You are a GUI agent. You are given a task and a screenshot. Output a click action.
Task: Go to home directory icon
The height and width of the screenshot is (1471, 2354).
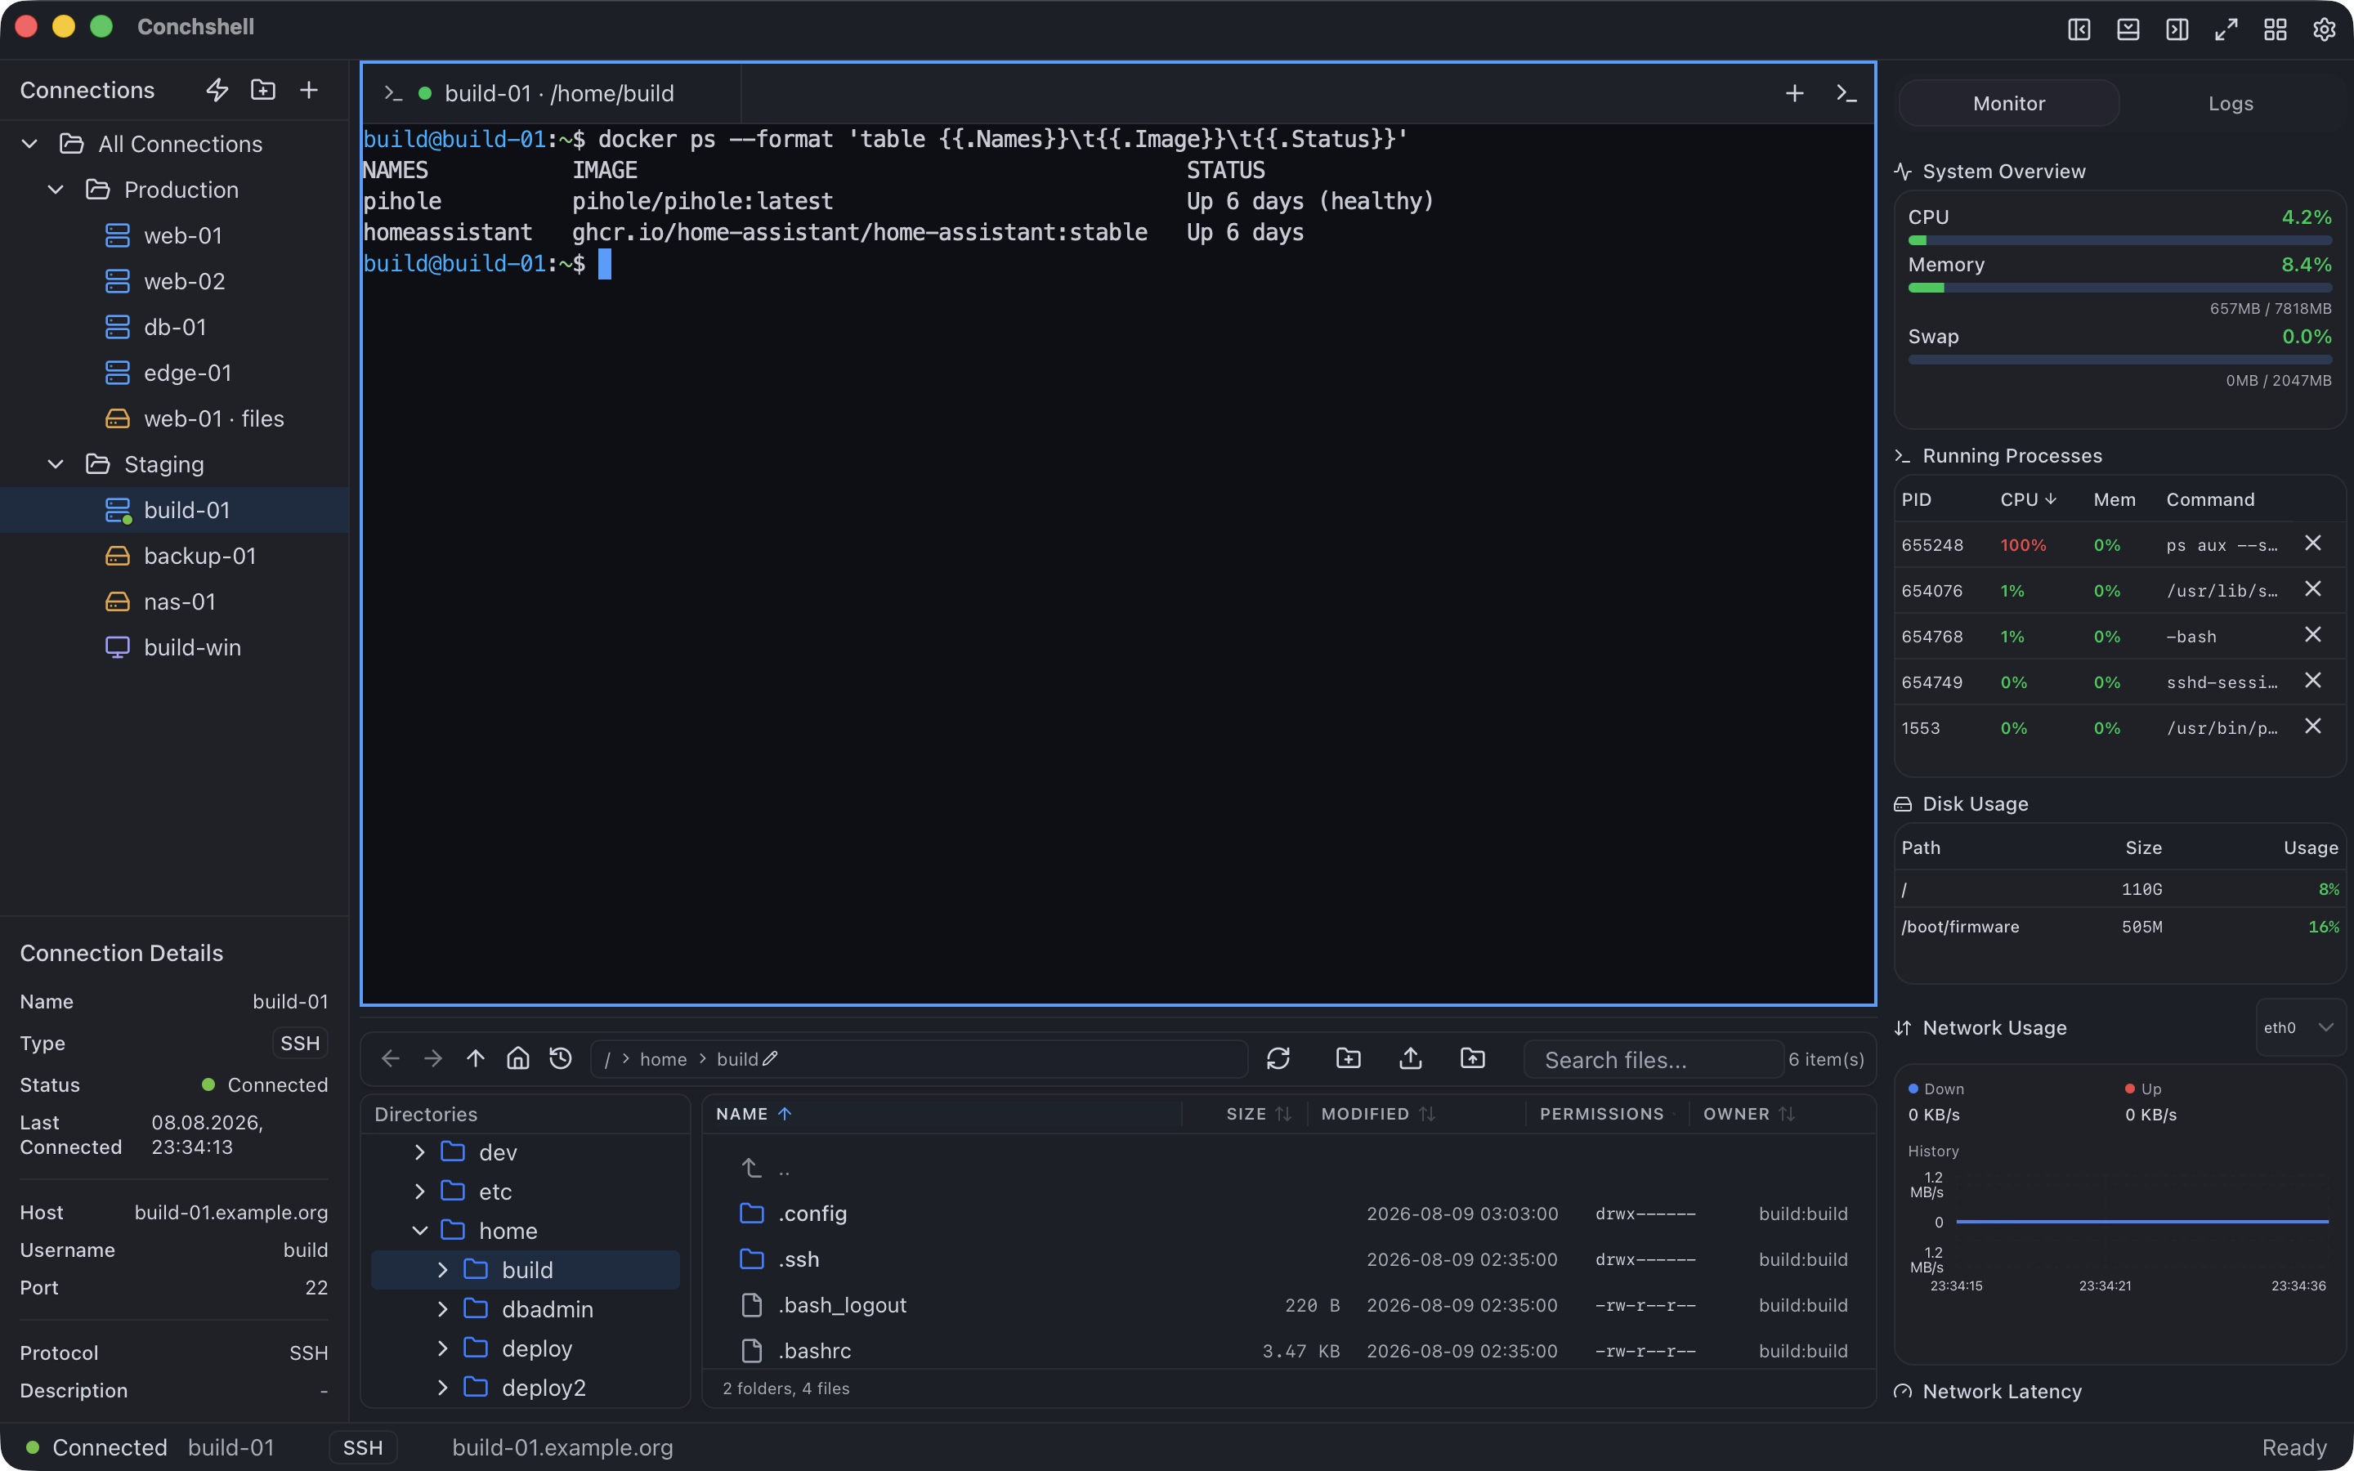518,1058
